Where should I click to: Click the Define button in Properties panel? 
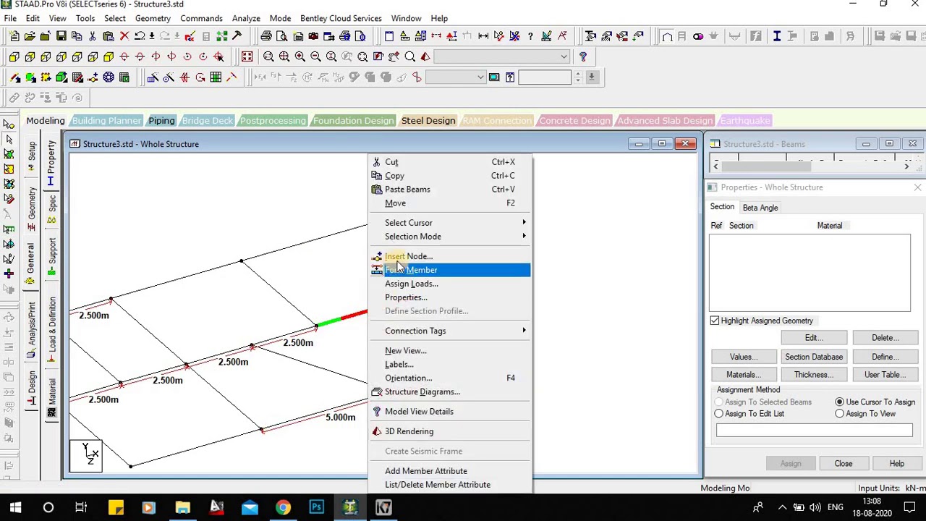pos(885,357)
